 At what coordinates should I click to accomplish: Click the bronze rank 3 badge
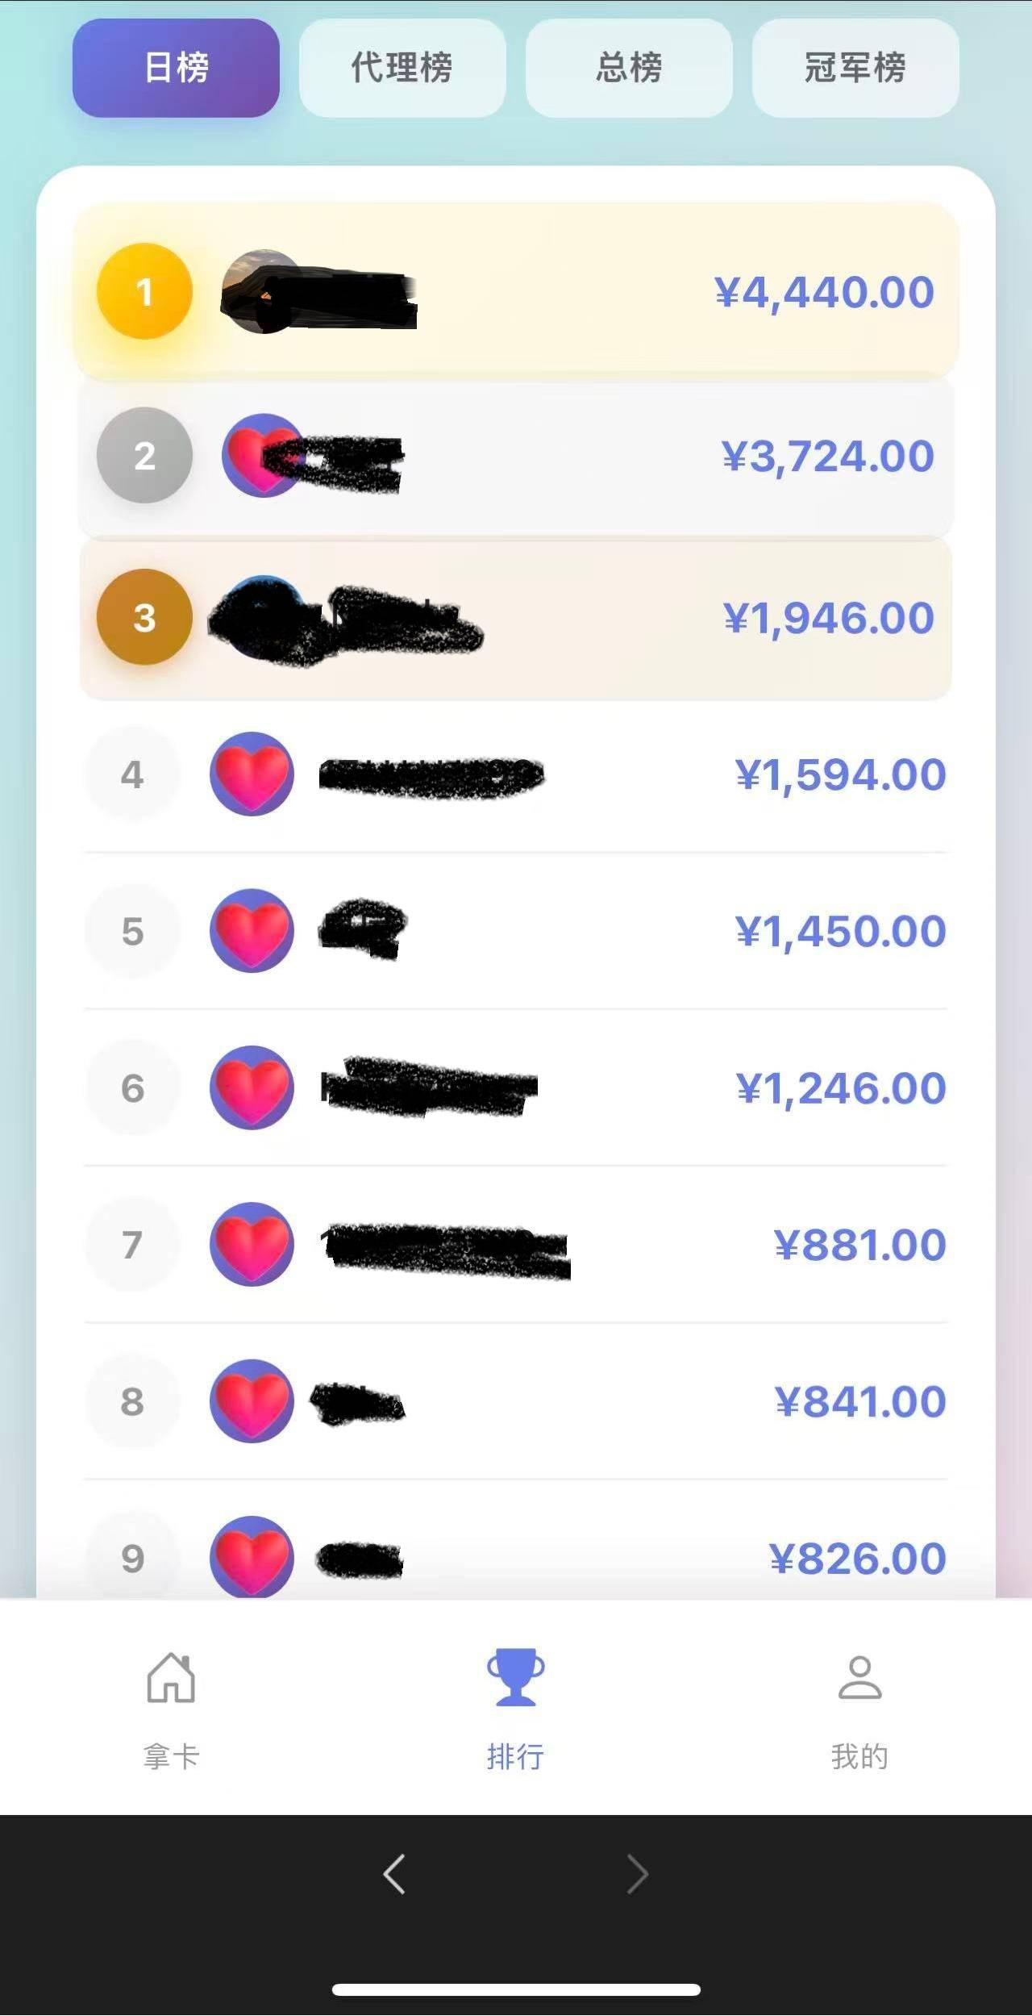pos(144,618)
